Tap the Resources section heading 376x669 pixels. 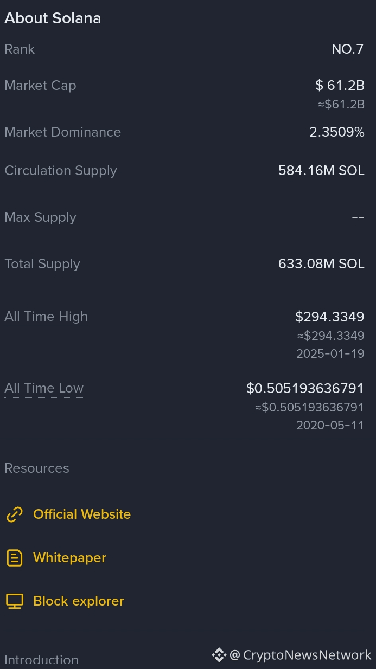pyautogui.click(x=37, y=468)
